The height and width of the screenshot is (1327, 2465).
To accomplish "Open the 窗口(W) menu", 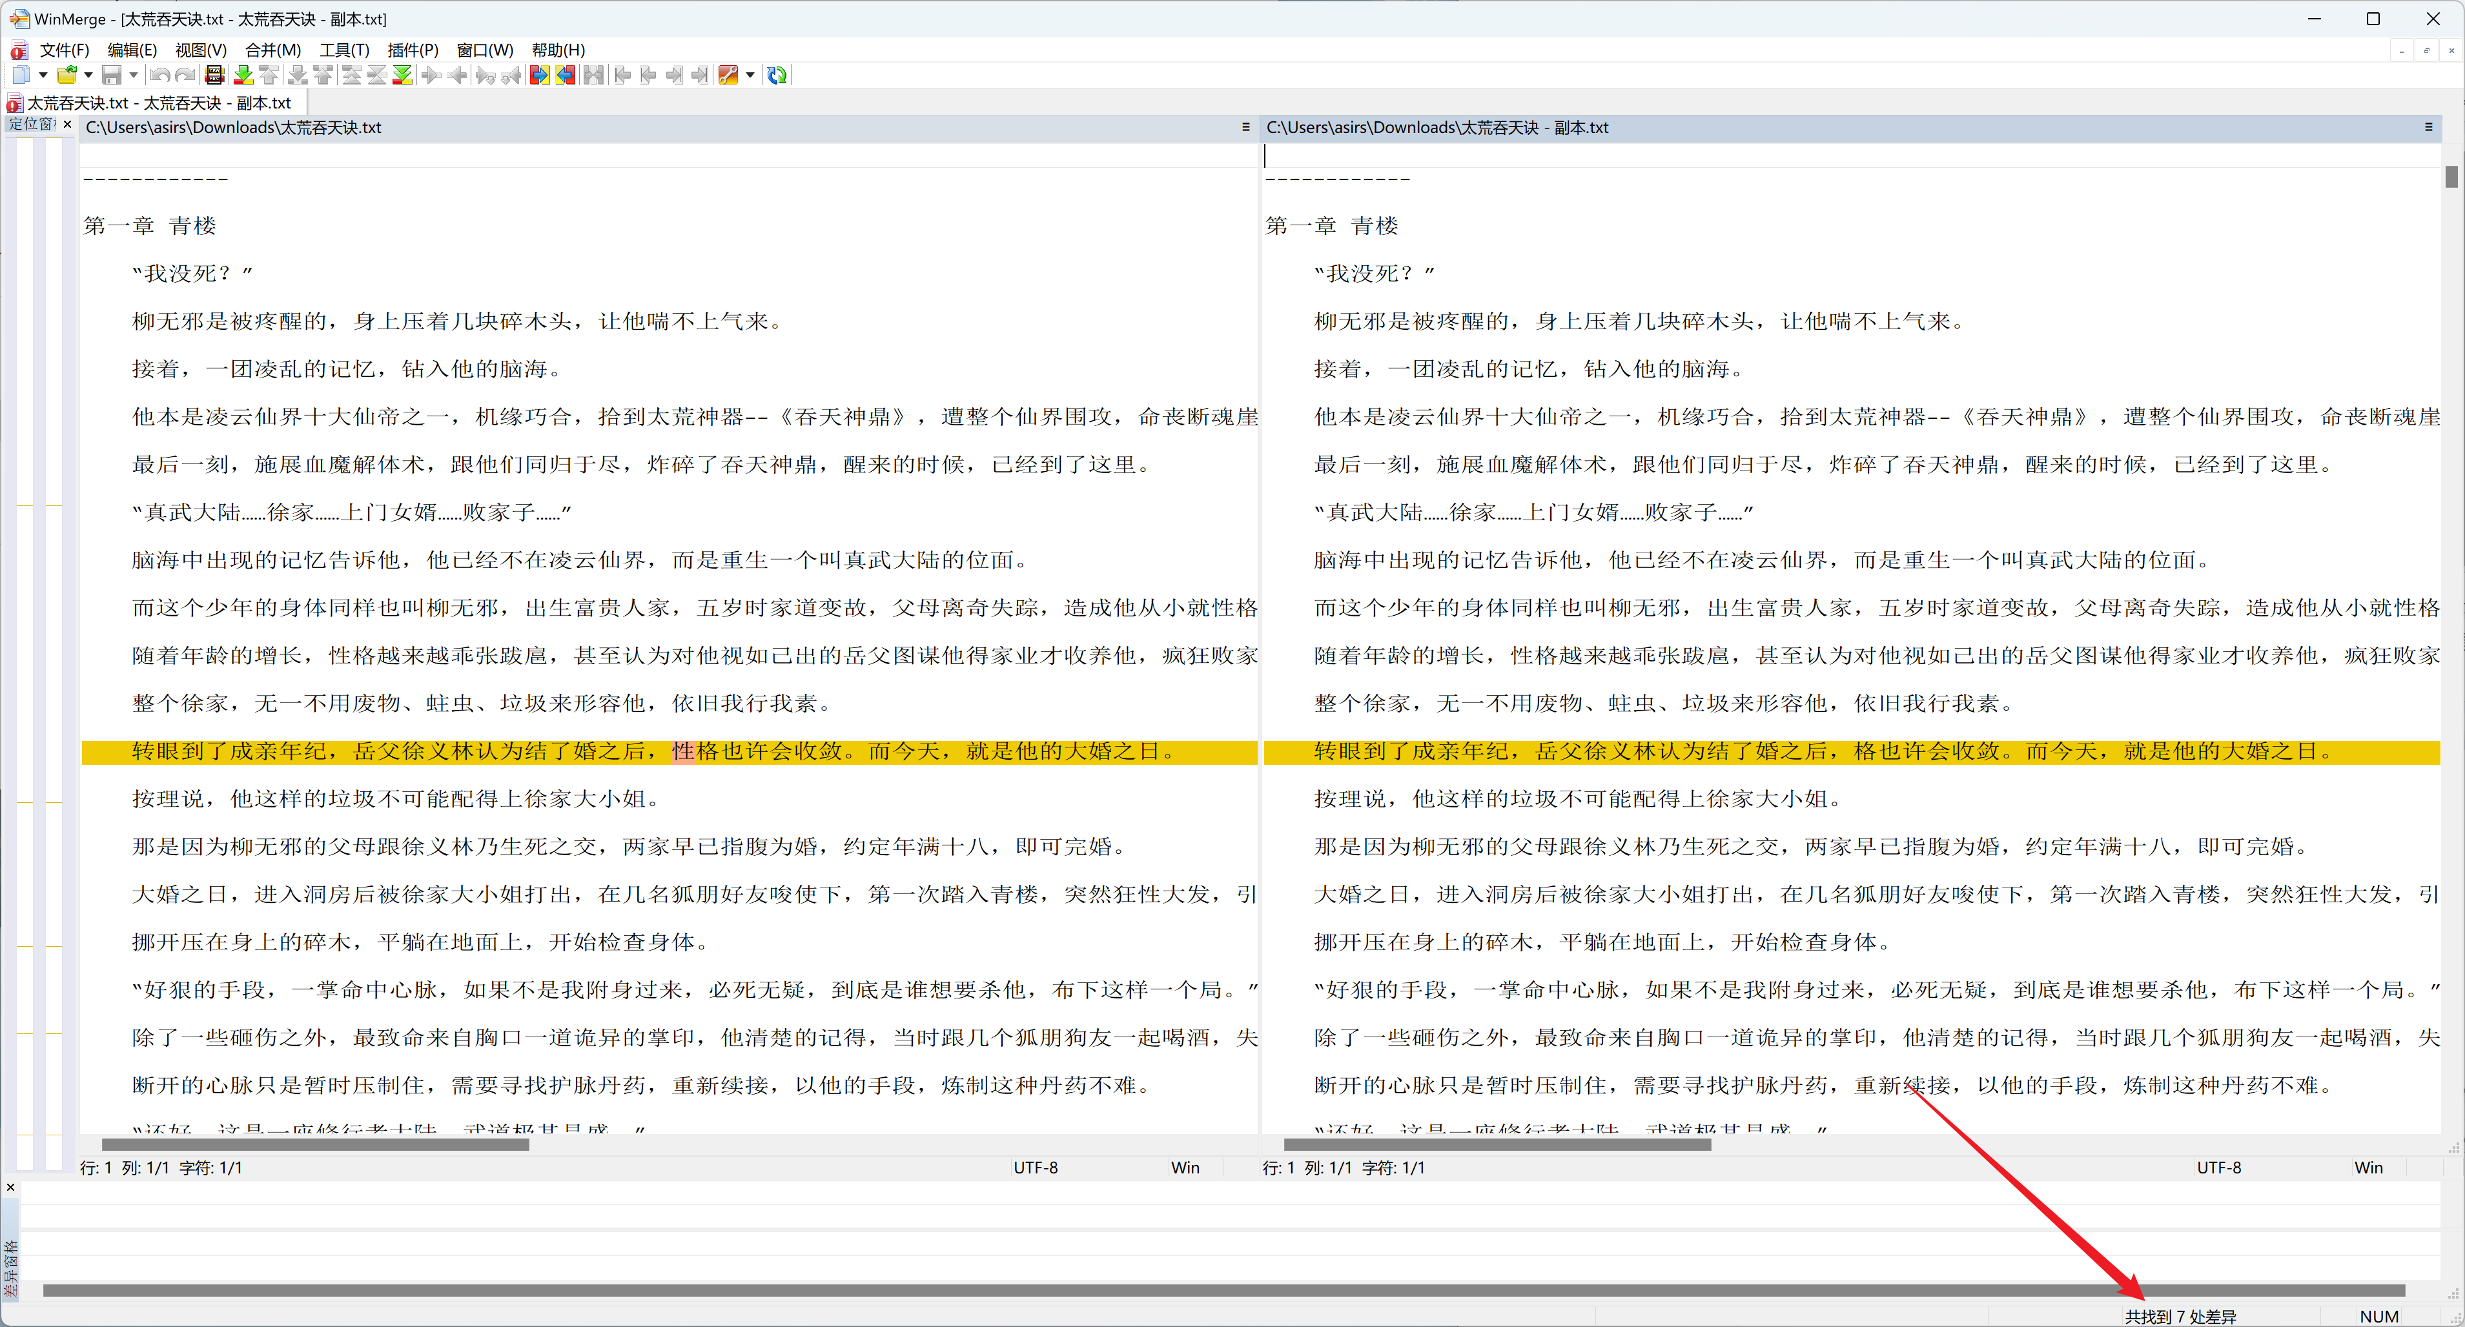I will tap(485, 50).
